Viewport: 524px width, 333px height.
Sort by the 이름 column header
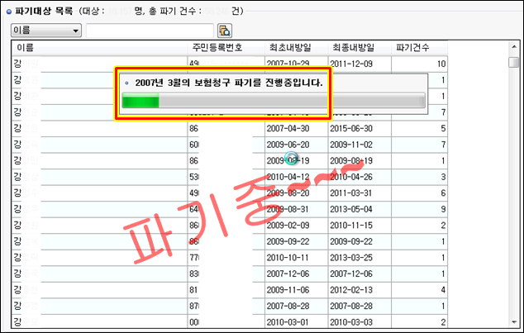pyautogui.click(x=99, y=48)
